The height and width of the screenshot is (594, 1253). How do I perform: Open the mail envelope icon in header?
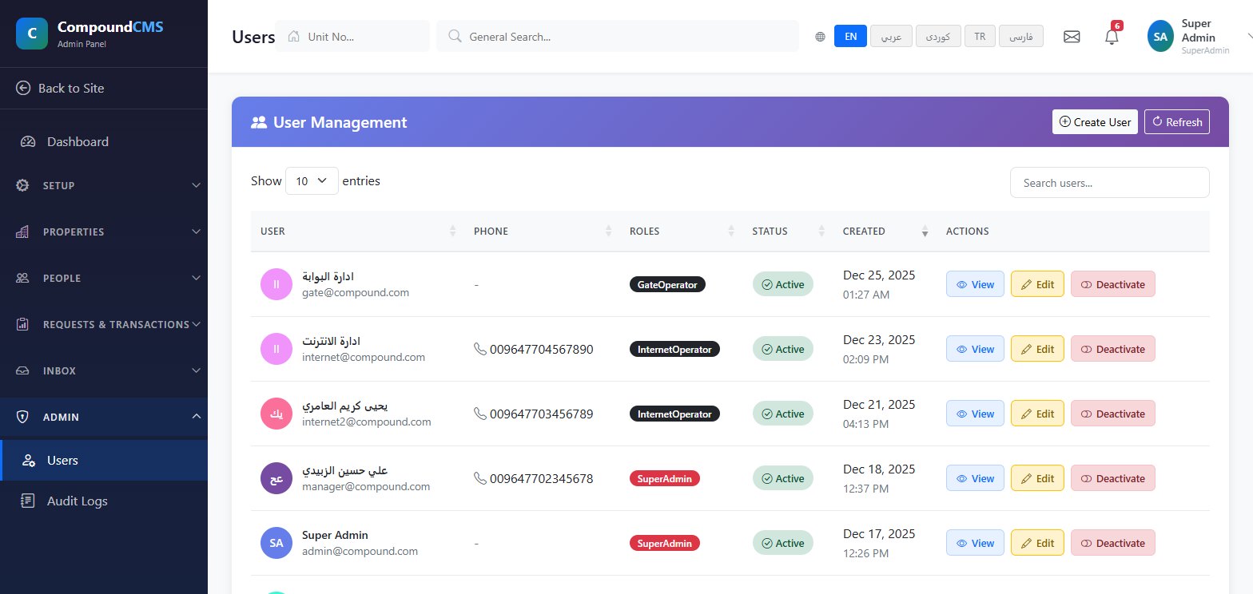click(1072, 37)
